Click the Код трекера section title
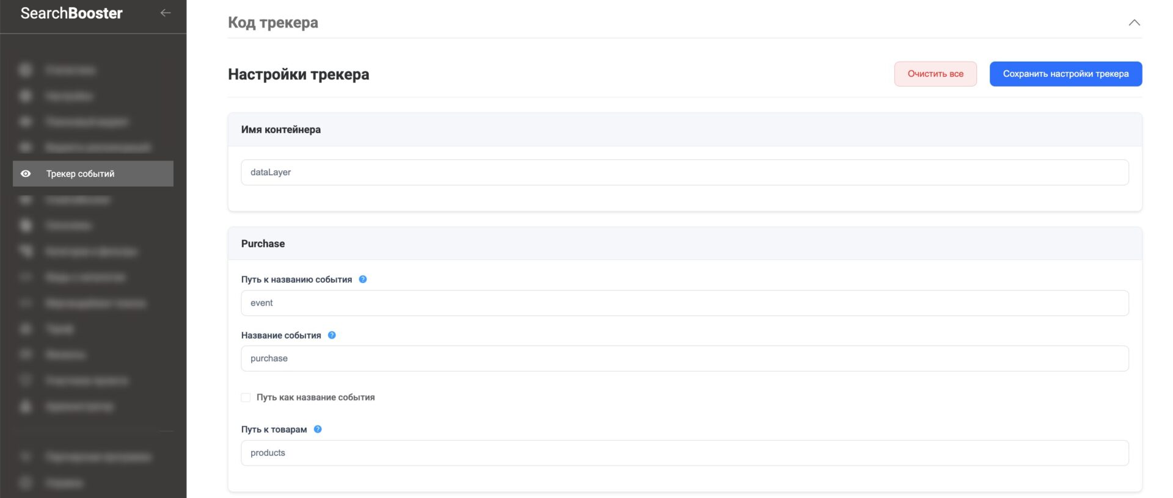The width and height of the screenshot is (1173, 498). 273,23
